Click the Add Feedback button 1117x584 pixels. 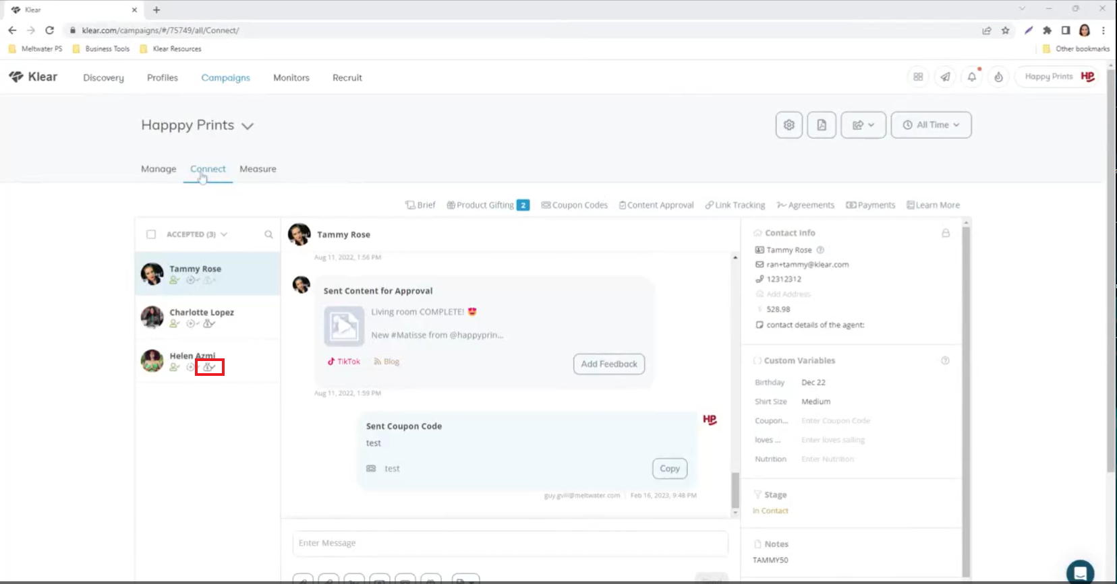[x=608, y=364]
